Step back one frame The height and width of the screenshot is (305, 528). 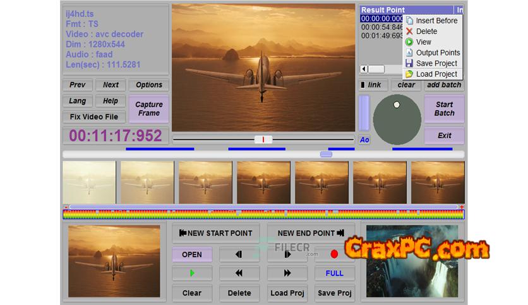pos(239,255)
